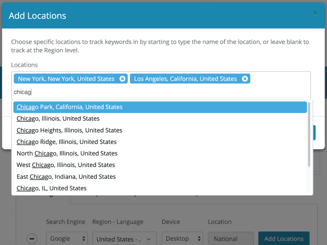The height and width of the screenshot is (245, 327).
Task: Remove the New York location tag
Action: [x=122, y=79]
